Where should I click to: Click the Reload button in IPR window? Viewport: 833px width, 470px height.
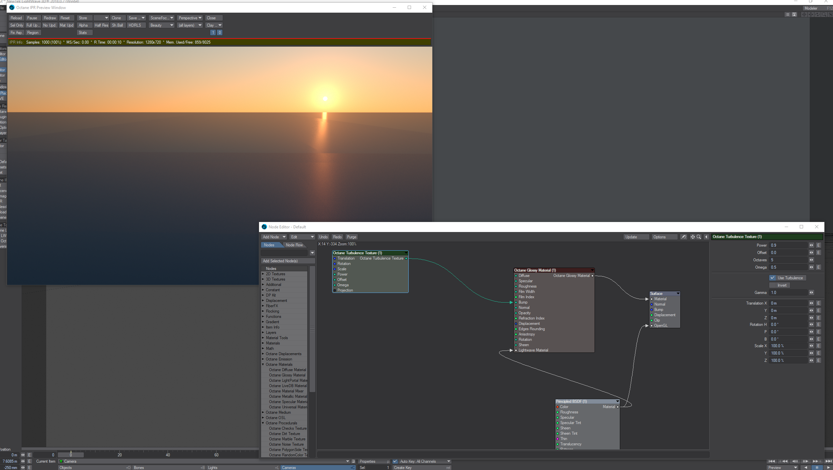(x=16, y=18)
